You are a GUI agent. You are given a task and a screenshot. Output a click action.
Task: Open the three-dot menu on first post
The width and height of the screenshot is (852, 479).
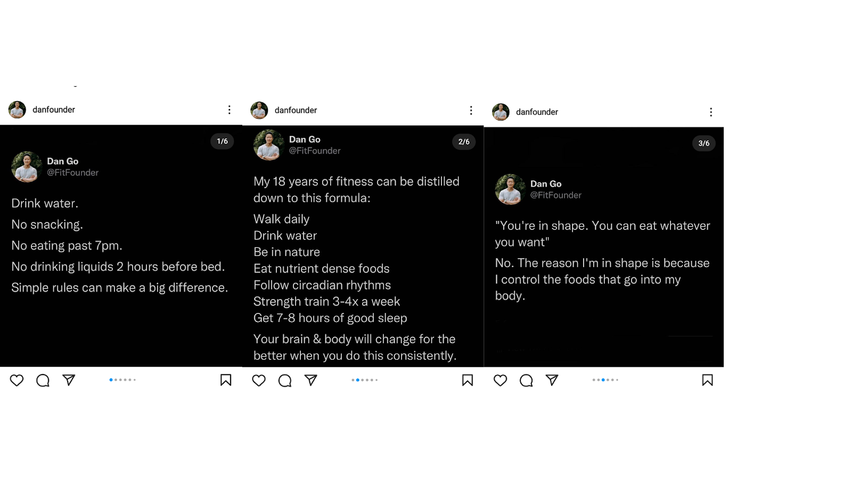click(230, 110)
